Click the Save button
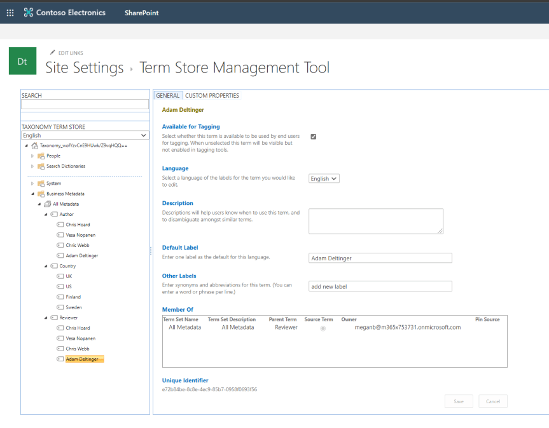 pyautogui.click(x=458, y=401)
